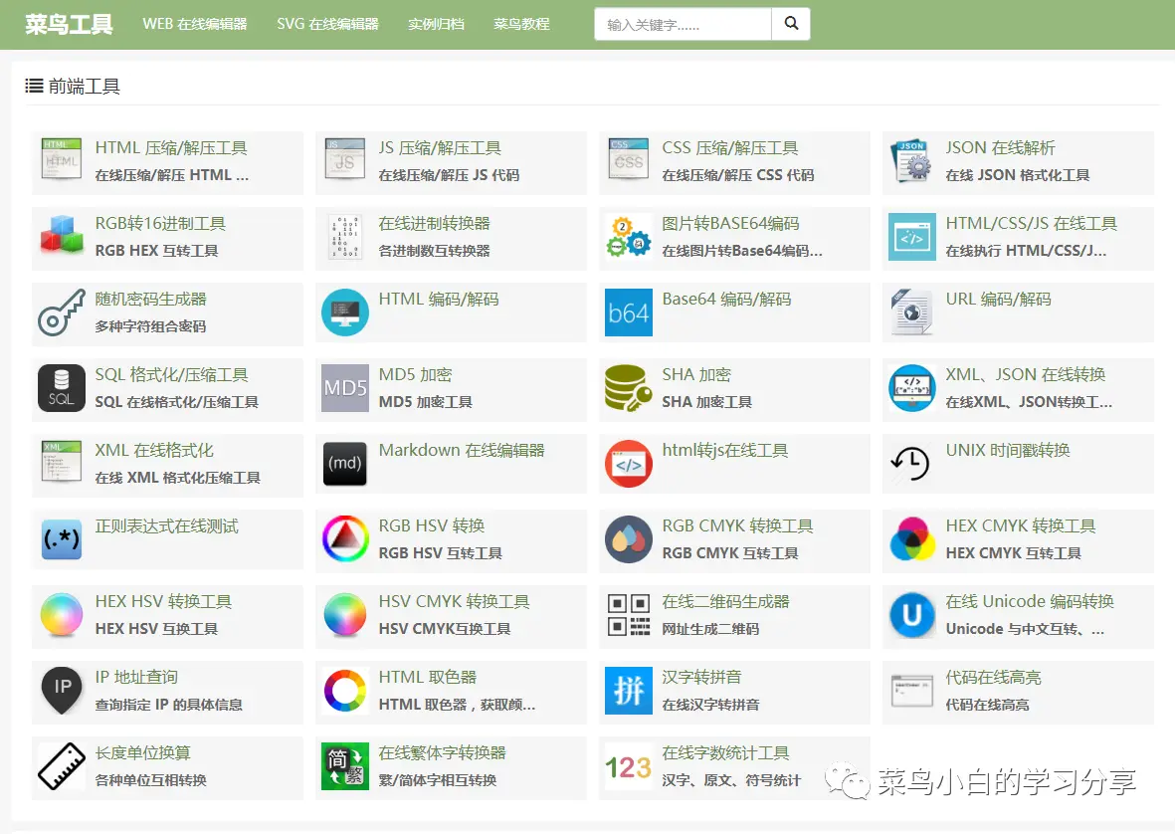1175x834 pixels.
Task: Open the JSON 在线解析 link
Action: click(1001, 147)
